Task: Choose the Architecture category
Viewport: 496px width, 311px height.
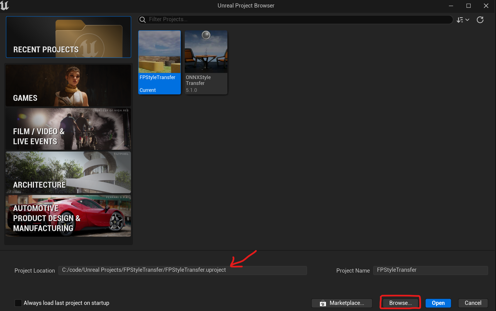Action: [68, 172]
